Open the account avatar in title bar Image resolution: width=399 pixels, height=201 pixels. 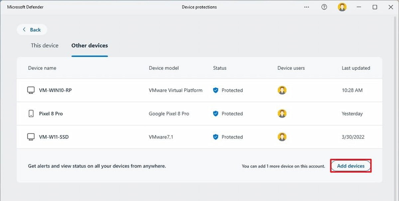[x=342, y=7]
